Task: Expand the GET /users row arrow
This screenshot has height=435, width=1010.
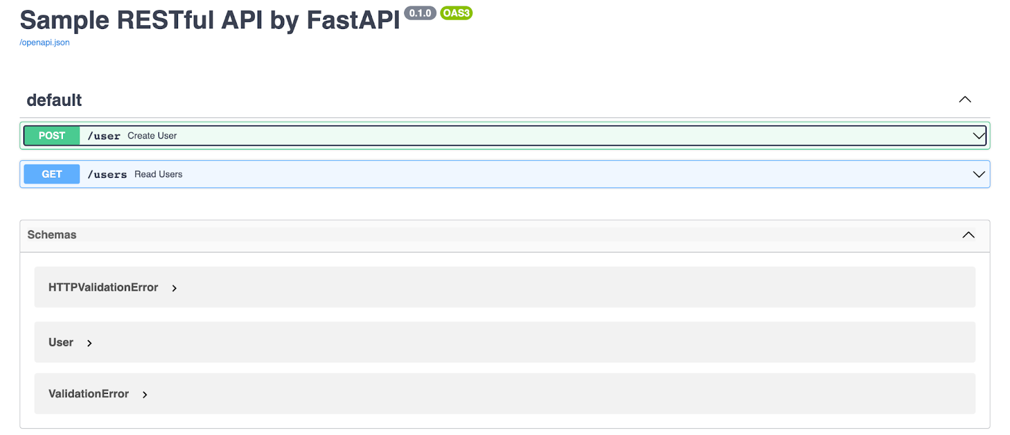Action: click(x=979, y=174)
